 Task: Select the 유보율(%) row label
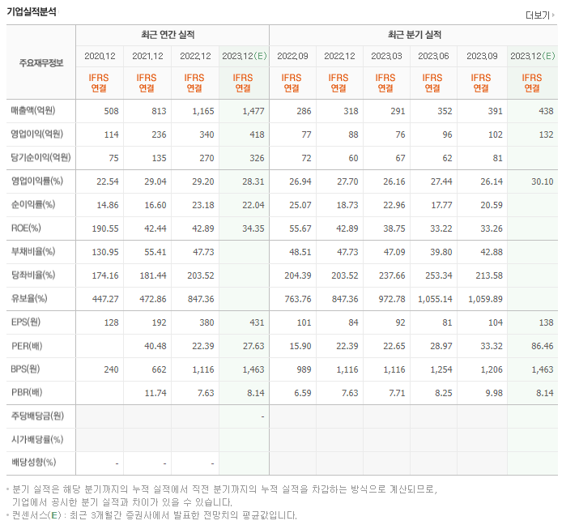(29, 298)
